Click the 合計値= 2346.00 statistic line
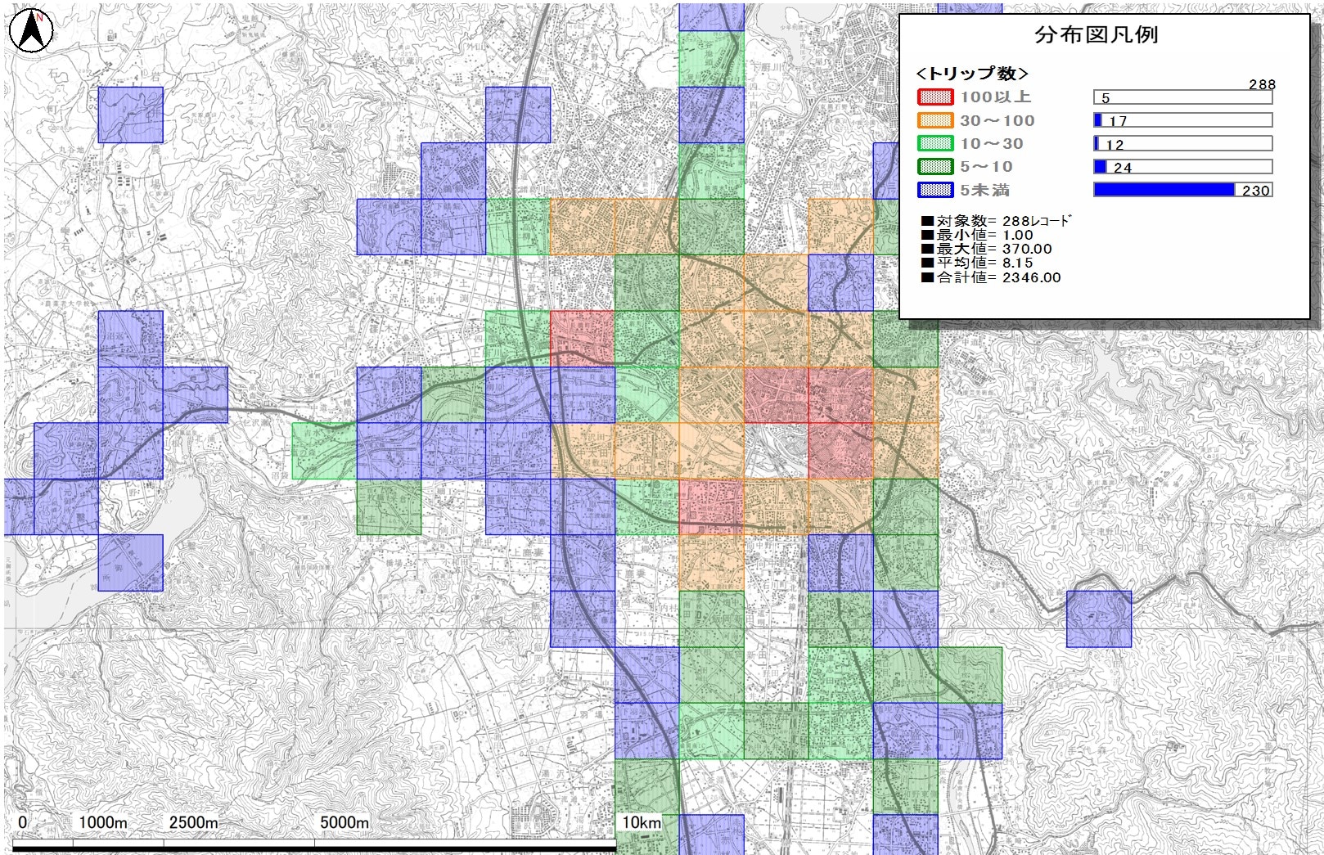 991,277
